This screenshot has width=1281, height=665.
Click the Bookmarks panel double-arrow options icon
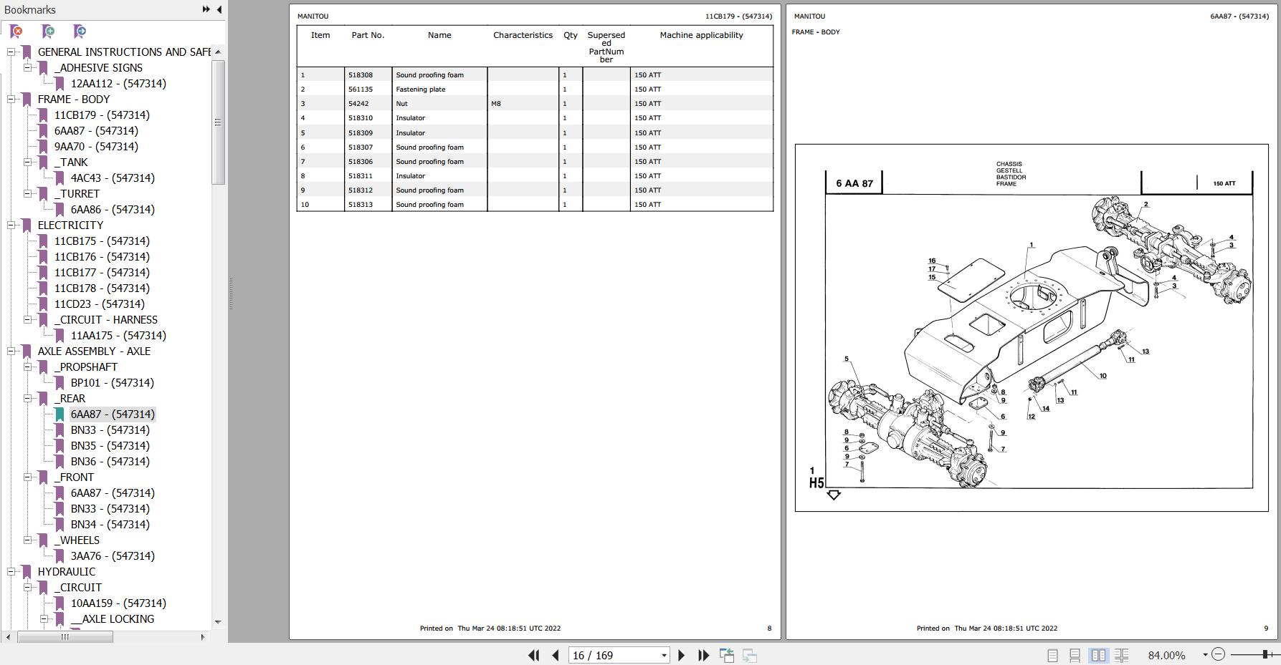(x=206, y=9)
